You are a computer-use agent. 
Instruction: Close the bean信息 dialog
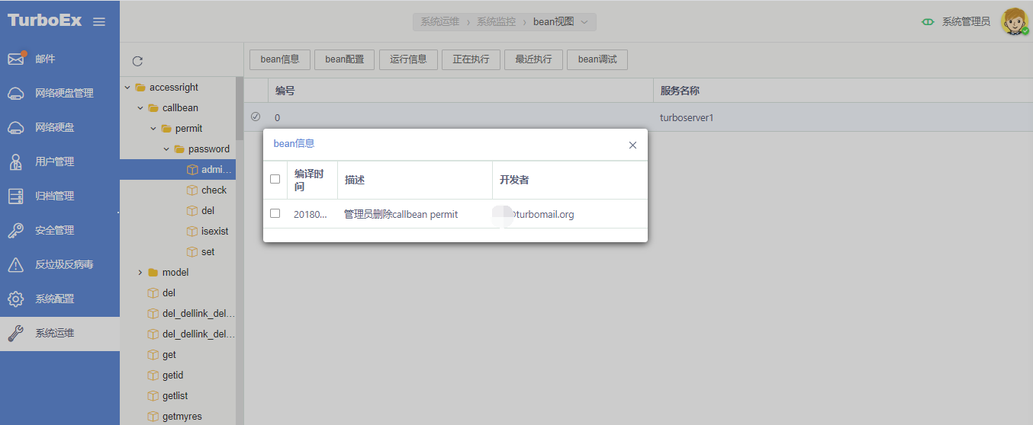[x=632, y=145]
